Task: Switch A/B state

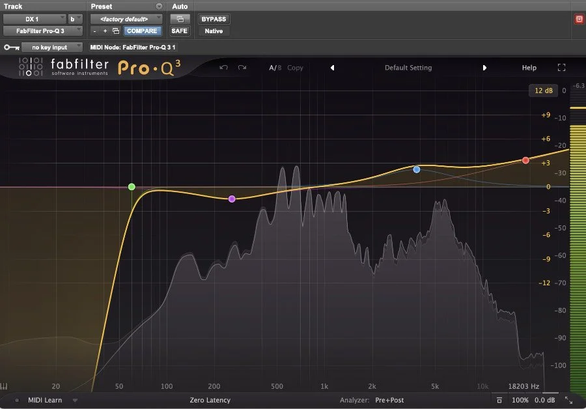Action: [x=275, y=68]
